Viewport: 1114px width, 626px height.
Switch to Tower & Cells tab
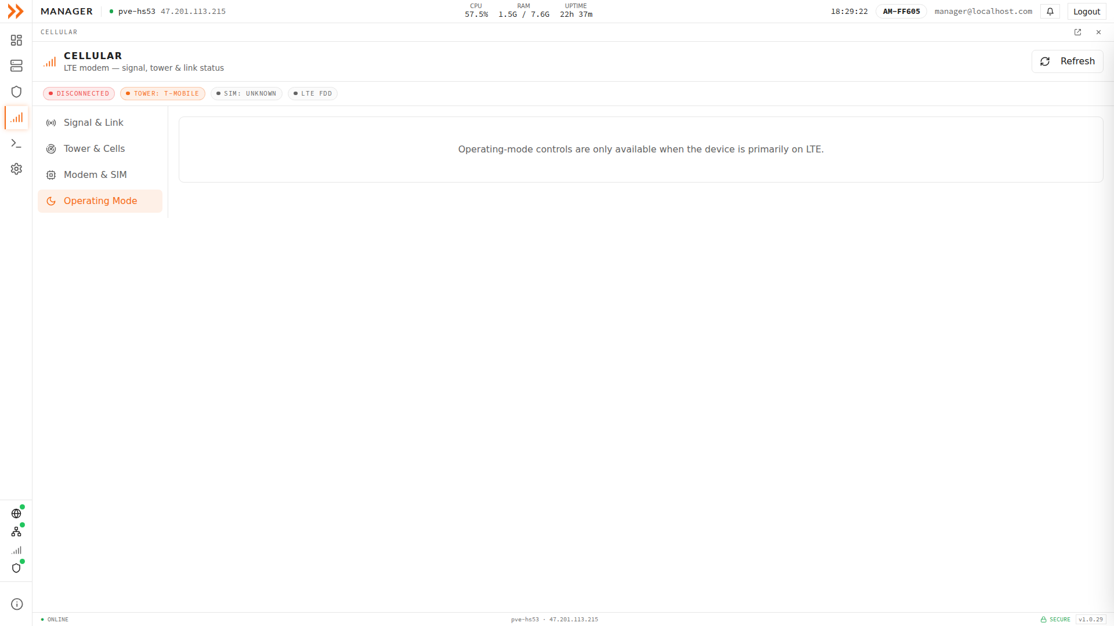point(100,149)
